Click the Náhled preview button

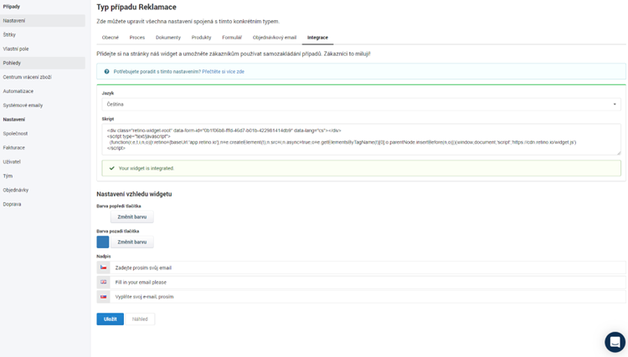coord(140,319)
